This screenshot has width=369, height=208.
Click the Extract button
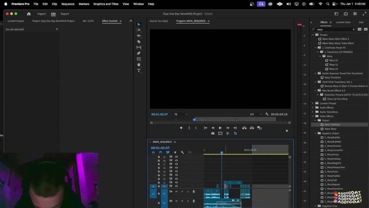252,128
